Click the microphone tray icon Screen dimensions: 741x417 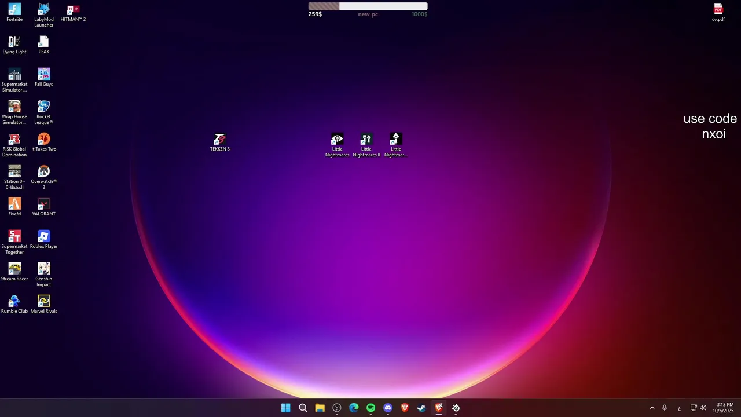tap(665, 408)
